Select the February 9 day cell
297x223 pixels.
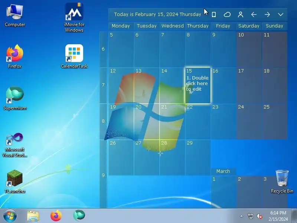[x=223, y=49]
